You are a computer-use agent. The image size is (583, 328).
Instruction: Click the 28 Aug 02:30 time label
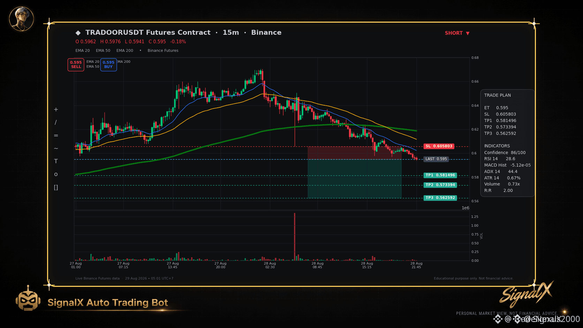[270, 265]
